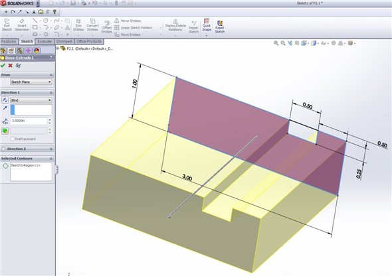Open the SolidWorks menu arrow

tap(38, 3)
